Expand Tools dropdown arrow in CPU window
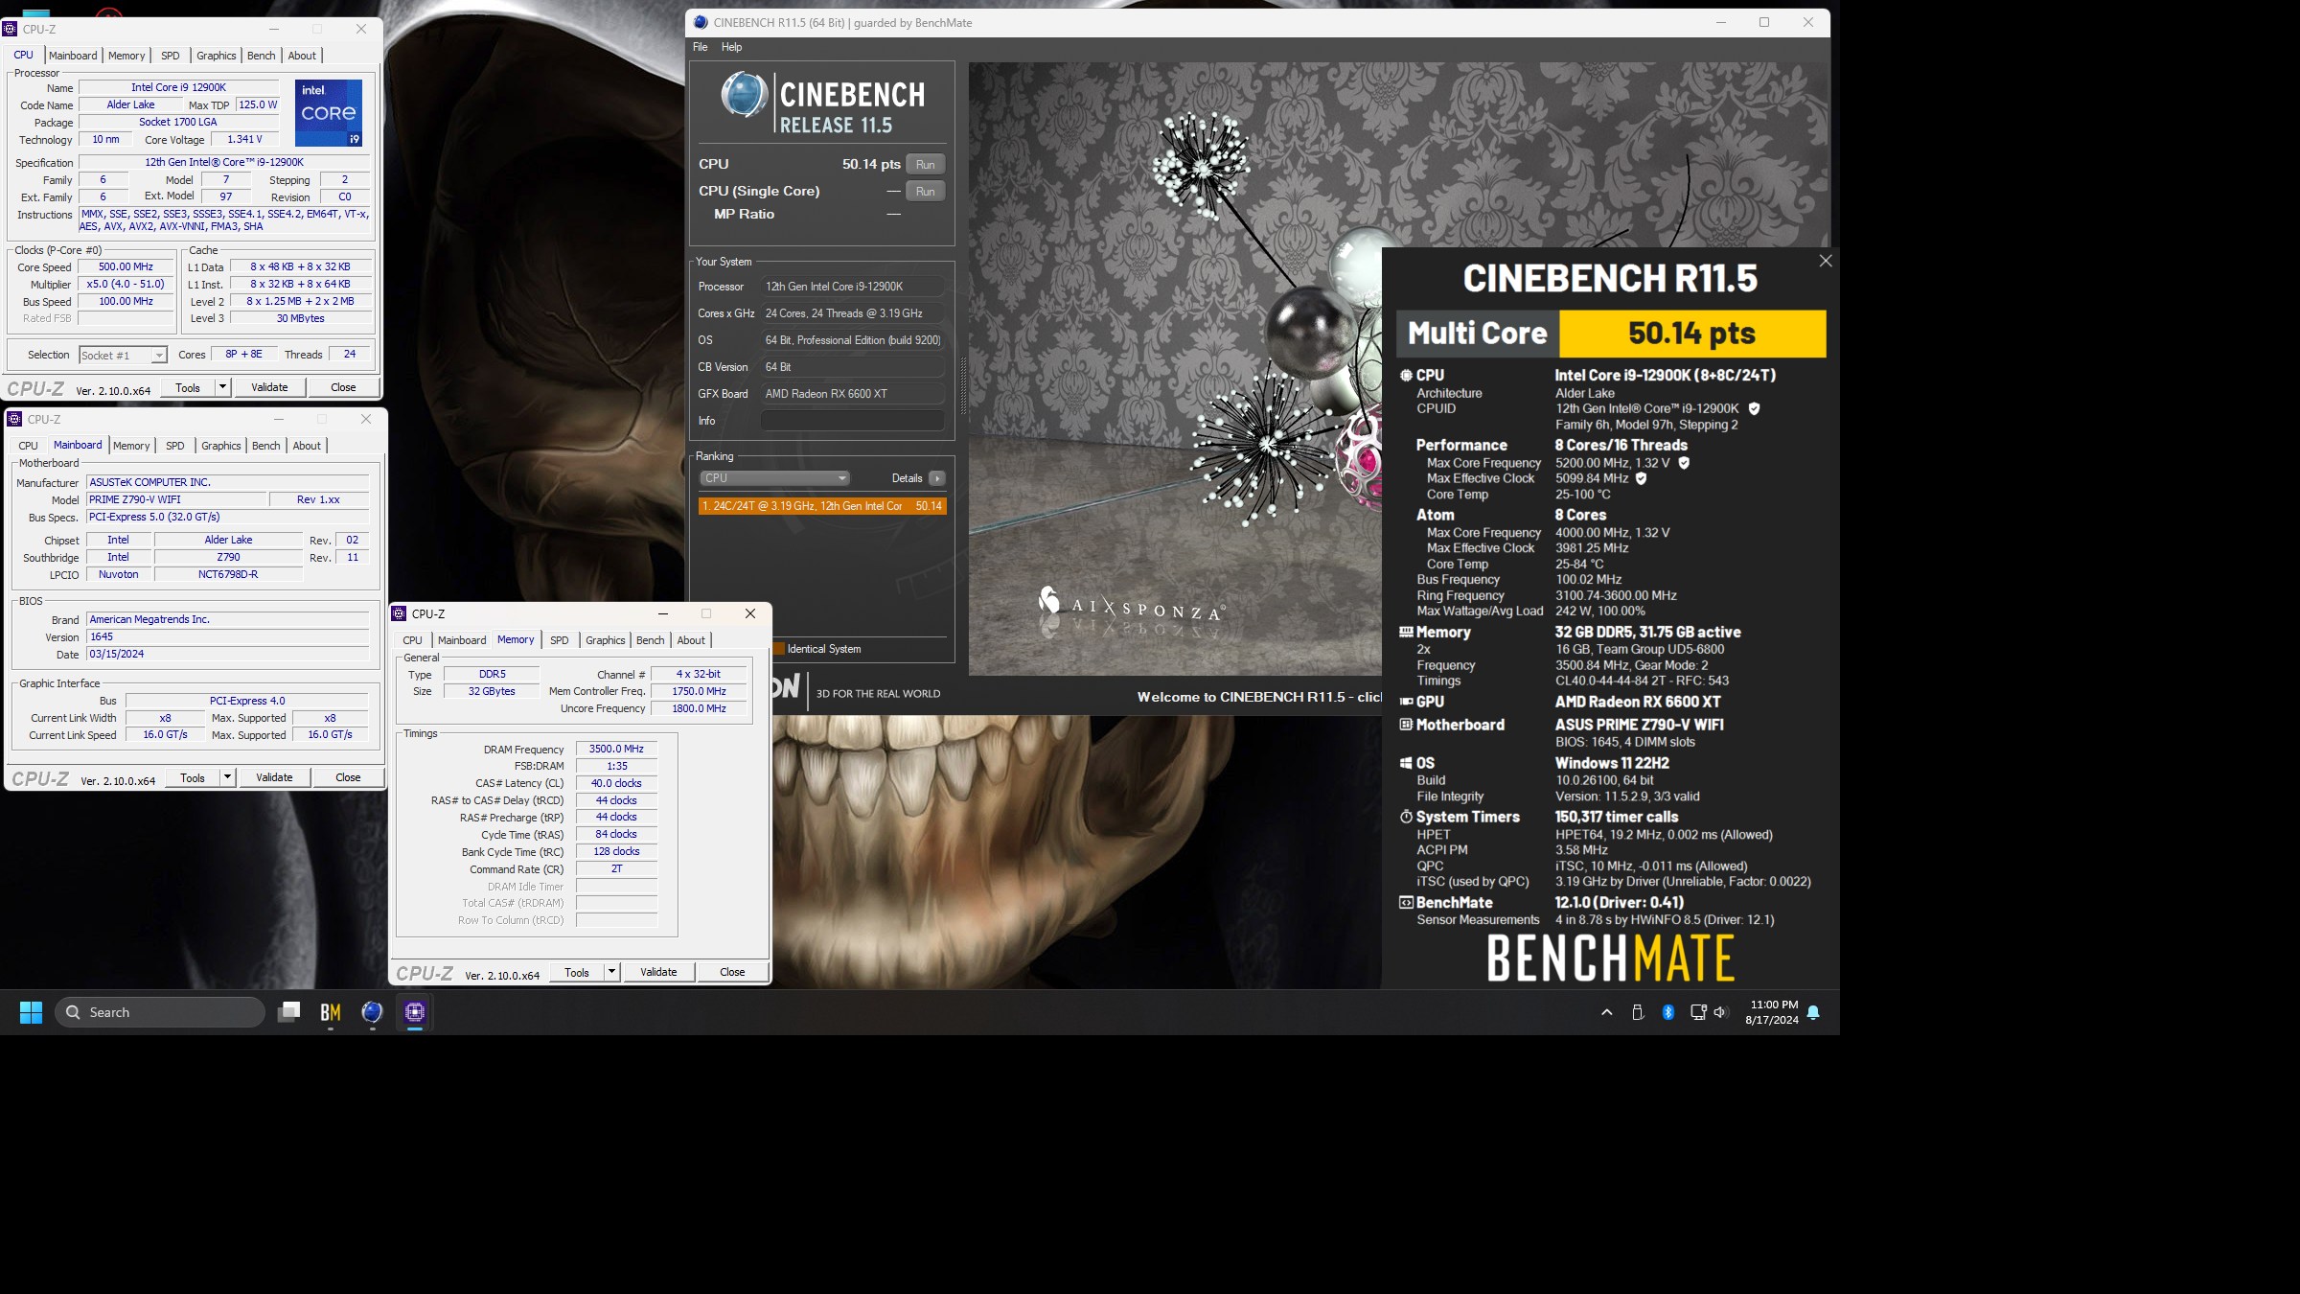The width and height of the screenshot is (2300, 1294). [x=223, y=387]
